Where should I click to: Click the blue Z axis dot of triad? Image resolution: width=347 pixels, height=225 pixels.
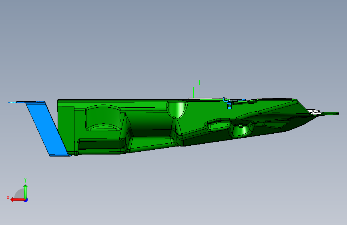click(x=26, y=200)
